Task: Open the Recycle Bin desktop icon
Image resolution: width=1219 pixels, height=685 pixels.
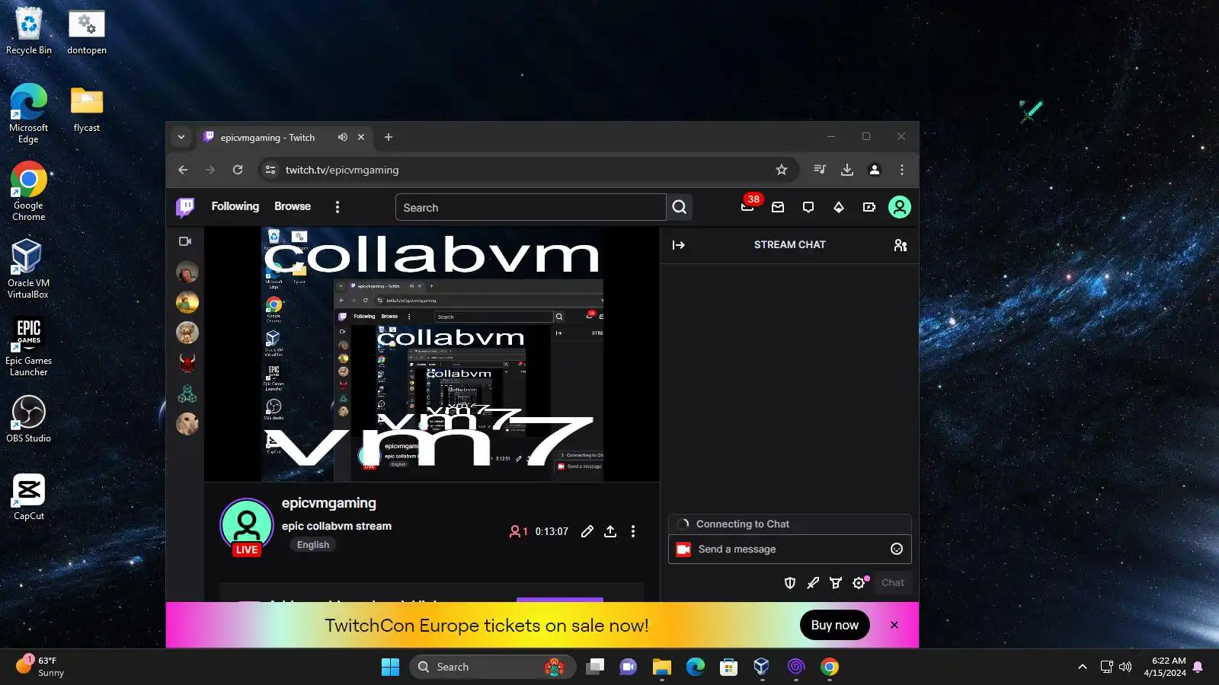Action: point(29,32)
